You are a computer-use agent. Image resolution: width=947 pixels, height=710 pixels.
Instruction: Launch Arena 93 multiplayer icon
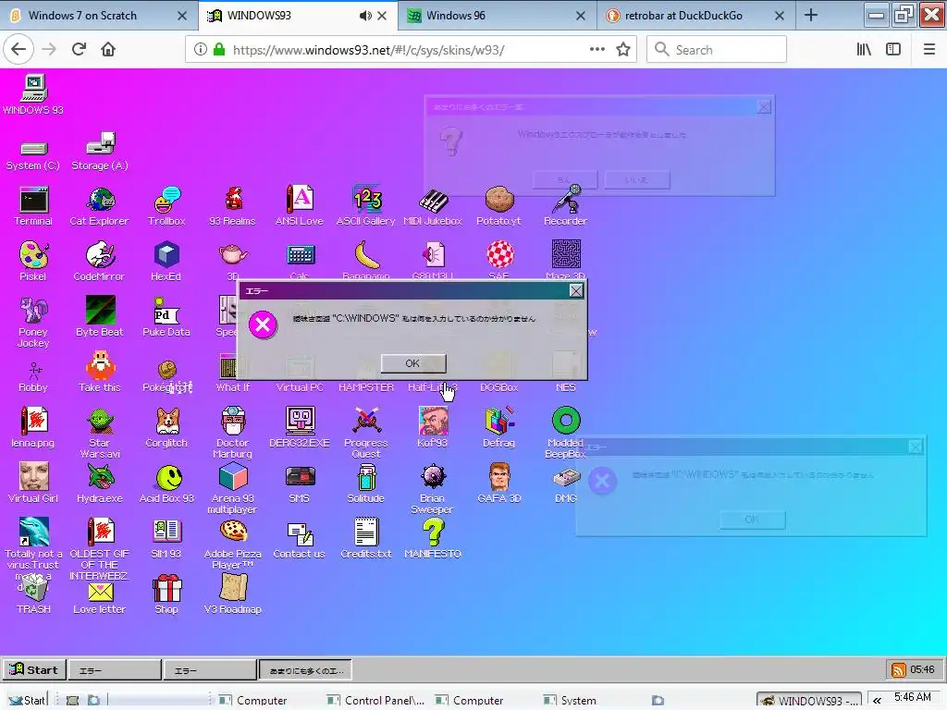pos(233,488)
